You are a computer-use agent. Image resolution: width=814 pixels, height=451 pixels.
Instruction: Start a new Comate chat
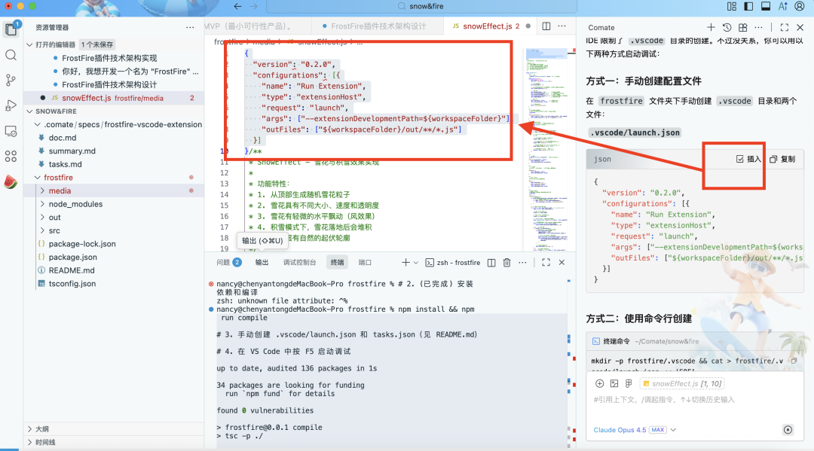[711, 27]
